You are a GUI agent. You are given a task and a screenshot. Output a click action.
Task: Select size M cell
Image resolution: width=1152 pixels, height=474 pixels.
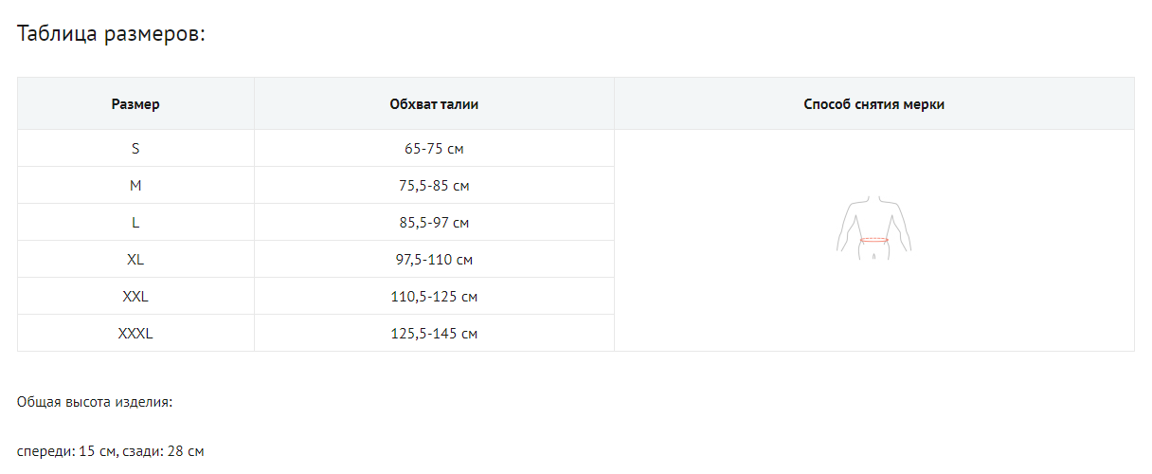click(x=135, y=186)
